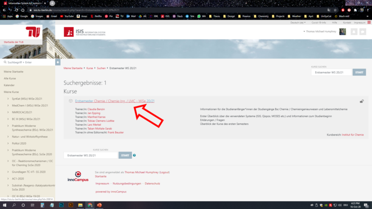
Task: Open Photoshop from the Windows taskbar
Action: point(61,205)
